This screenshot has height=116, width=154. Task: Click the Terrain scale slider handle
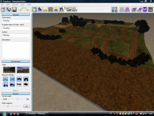point(18,99)
